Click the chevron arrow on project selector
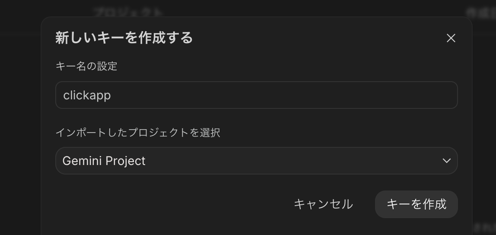The height and width of the screenshot is (235, 496). pyautogui.click(x=446, y=161)
